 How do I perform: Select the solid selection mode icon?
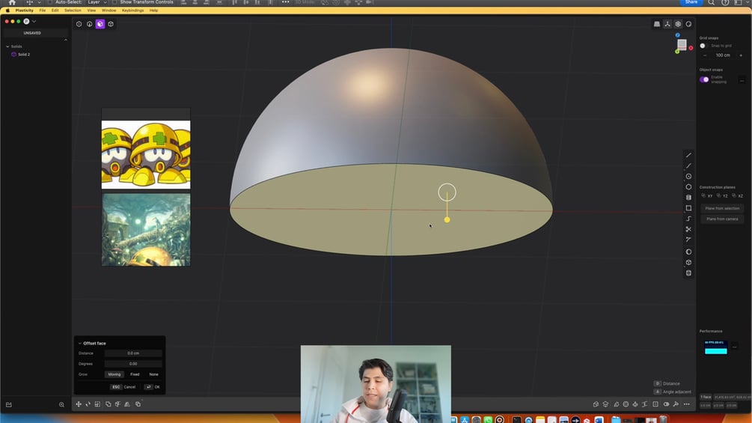[111, 24]
